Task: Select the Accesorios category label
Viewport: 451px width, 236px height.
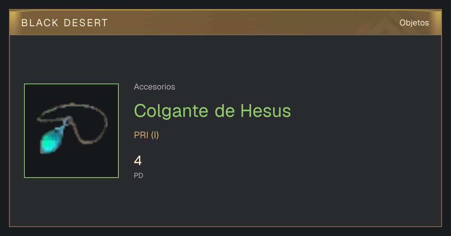Action: tap(154, 87)
